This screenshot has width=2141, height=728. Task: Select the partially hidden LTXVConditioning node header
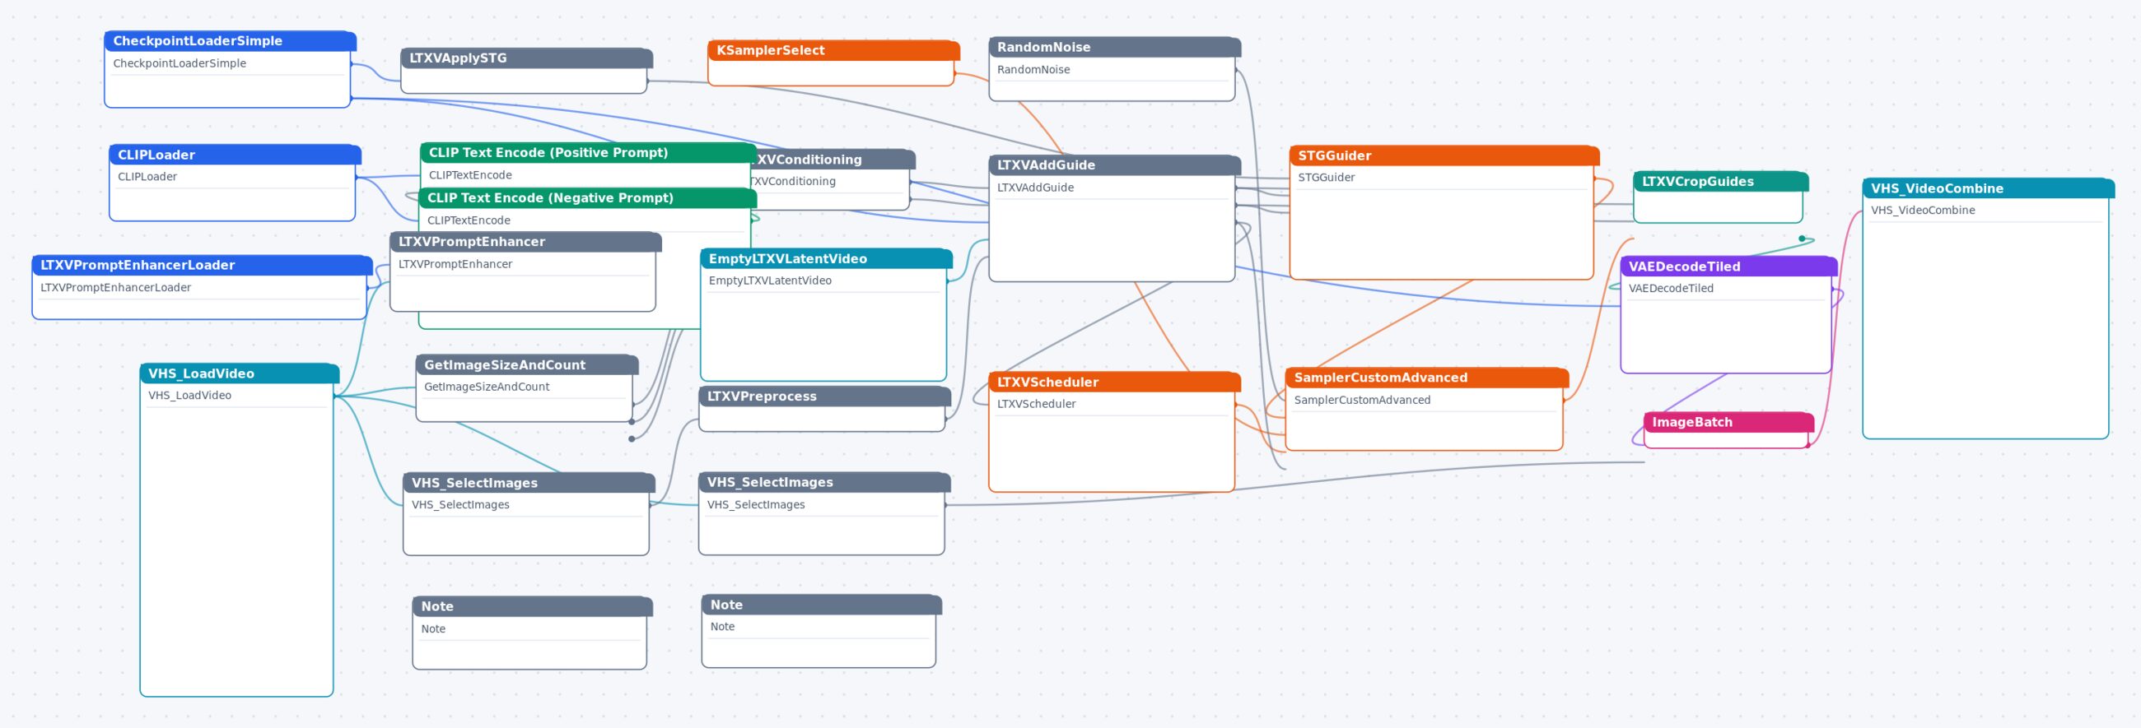835,160
